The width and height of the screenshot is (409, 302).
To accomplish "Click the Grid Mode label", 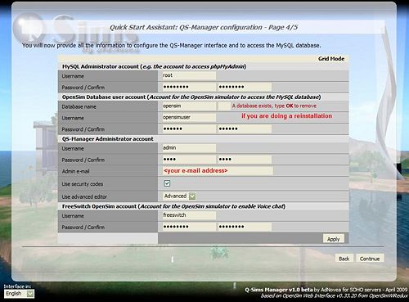I will click(331, 59).
